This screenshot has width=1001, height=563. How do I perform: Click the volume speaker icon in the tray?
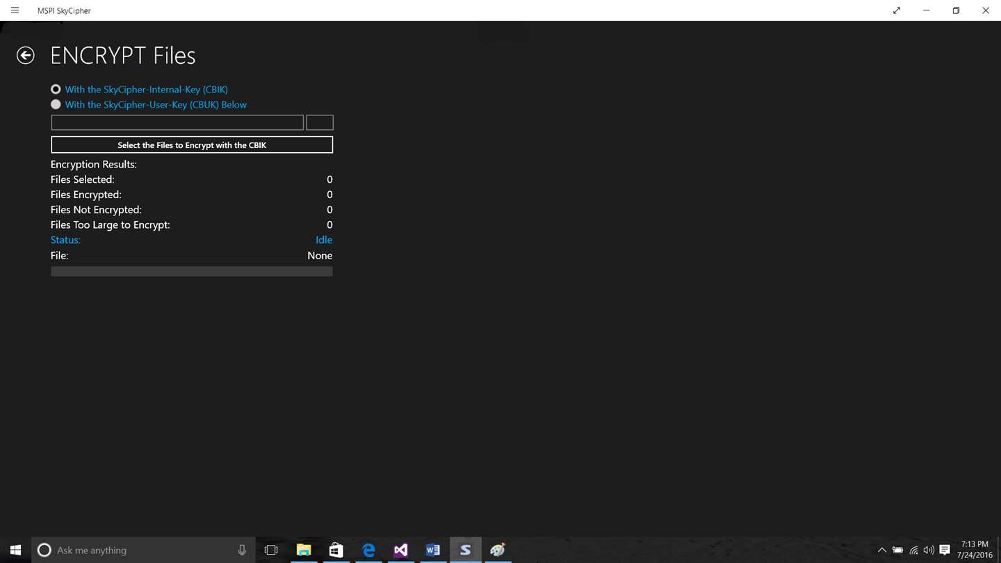pos(929,550)
